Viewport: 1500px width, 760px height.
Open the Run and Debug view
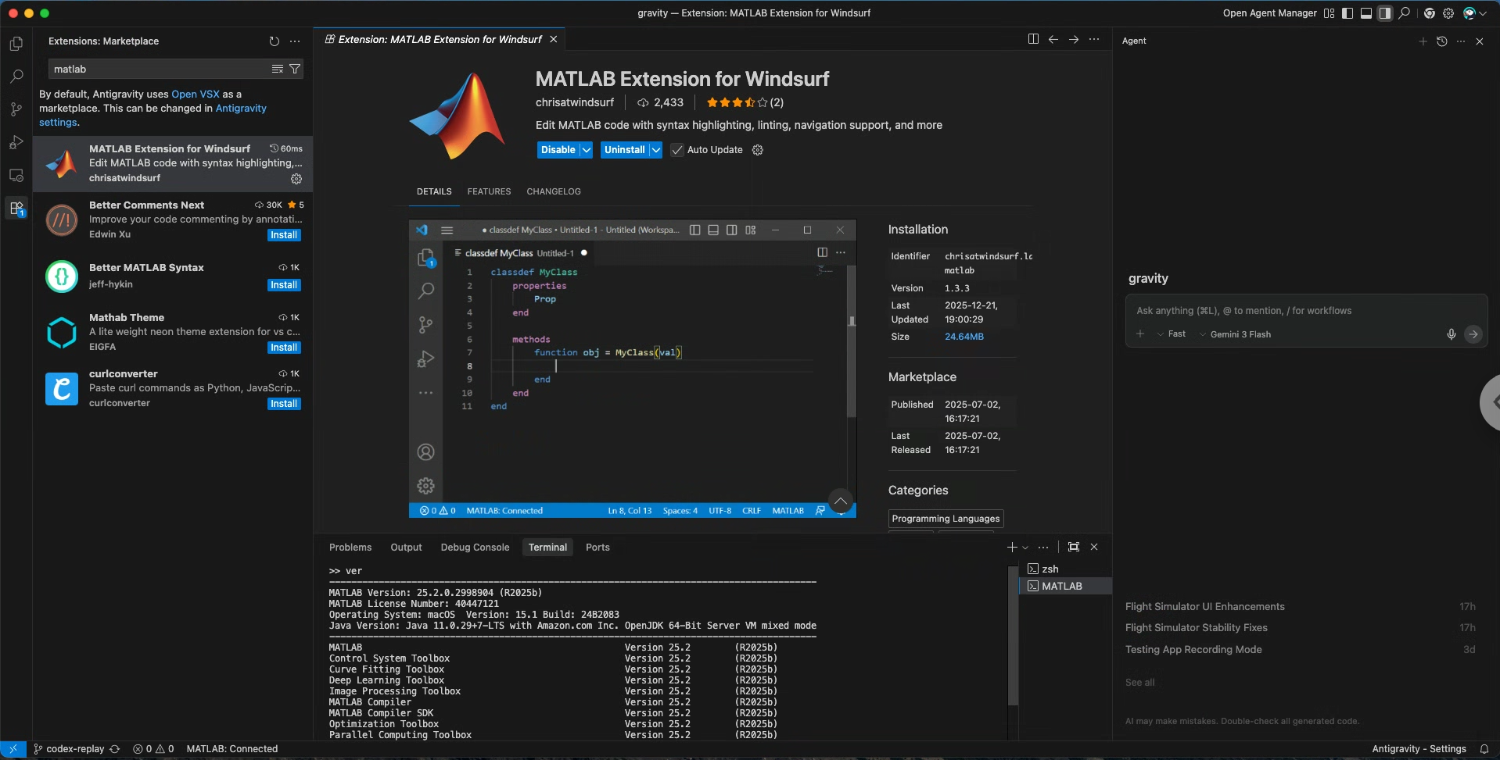tap(16, 142)
